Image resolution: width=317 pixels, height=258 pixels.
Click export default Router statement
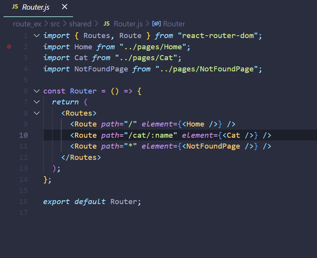pyautogui.click(x=92, y=202)
